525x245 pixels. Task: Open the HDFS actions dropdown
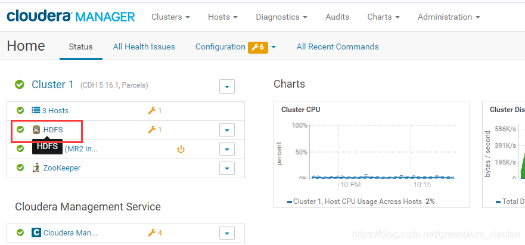pyautogui.click(x=227, y=130)
